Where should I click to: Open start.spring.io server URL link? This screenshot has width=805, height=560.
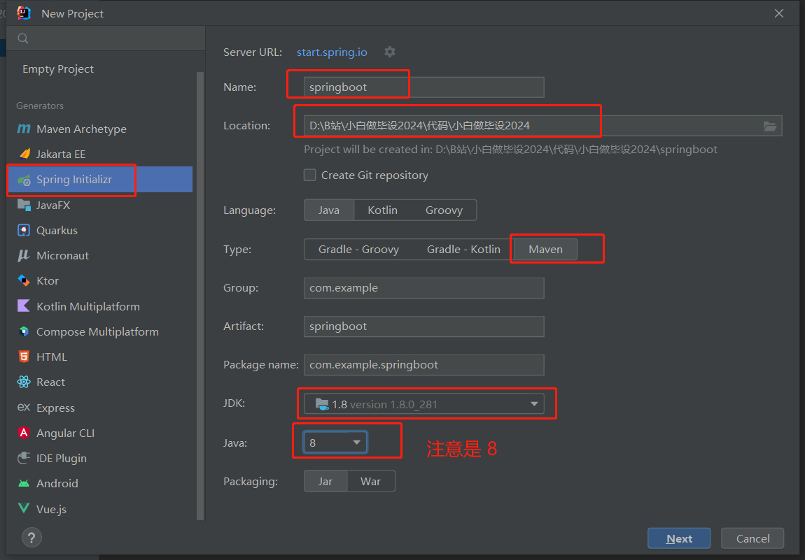point(332,52)
